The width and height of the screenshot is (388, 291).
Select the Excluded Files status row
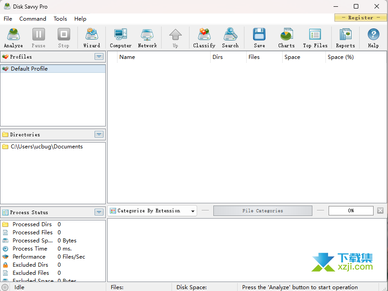coord(53,273)
